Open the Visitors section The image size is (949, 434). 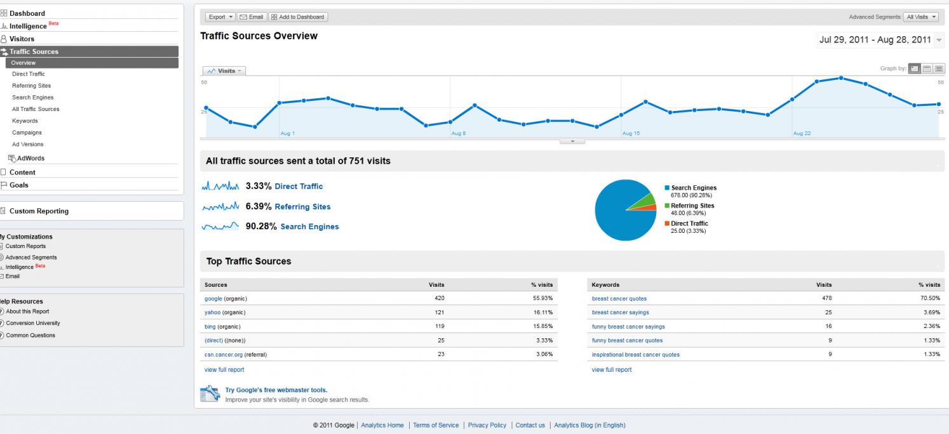click(22, 39)
